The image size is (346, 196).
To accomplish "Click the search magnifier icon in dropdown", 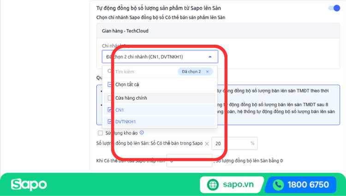I will tap(110, 71).
